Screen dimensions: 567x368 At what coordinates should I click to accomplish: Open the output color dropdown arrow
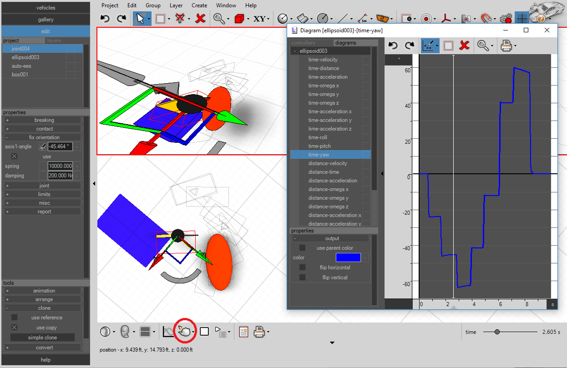point(365,258)
